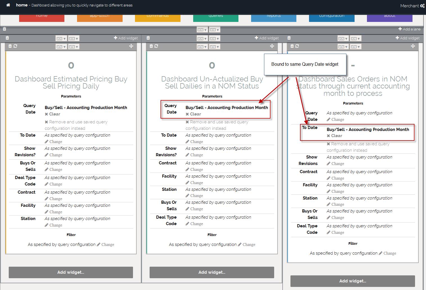This screenshot has width=426, height=290.
Task: Refresh the Estimated Pricing Buy Sell widget
Action: pos(15,46)
